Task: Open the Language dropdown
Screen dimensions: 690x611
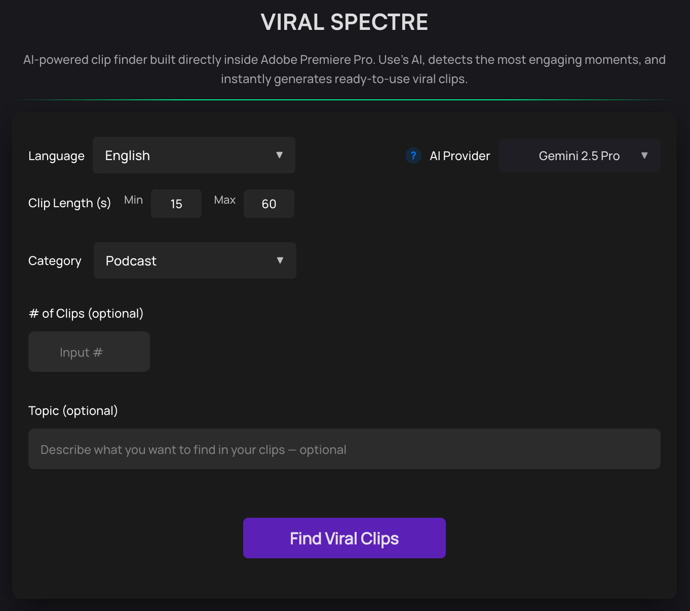Action: [x=194, y=156]
